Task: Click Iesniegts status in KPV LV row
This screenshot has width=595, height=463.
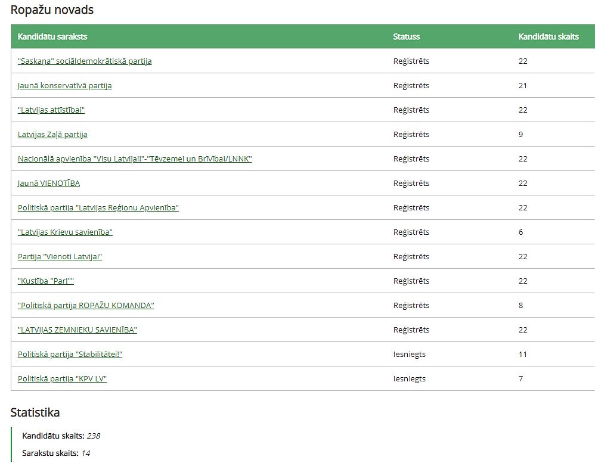Action: [x=410, y=378]
